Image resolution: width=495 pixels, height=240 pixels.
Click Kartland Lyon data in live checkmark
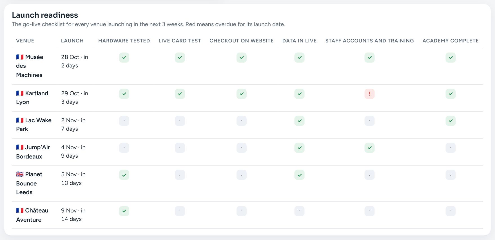299,94
